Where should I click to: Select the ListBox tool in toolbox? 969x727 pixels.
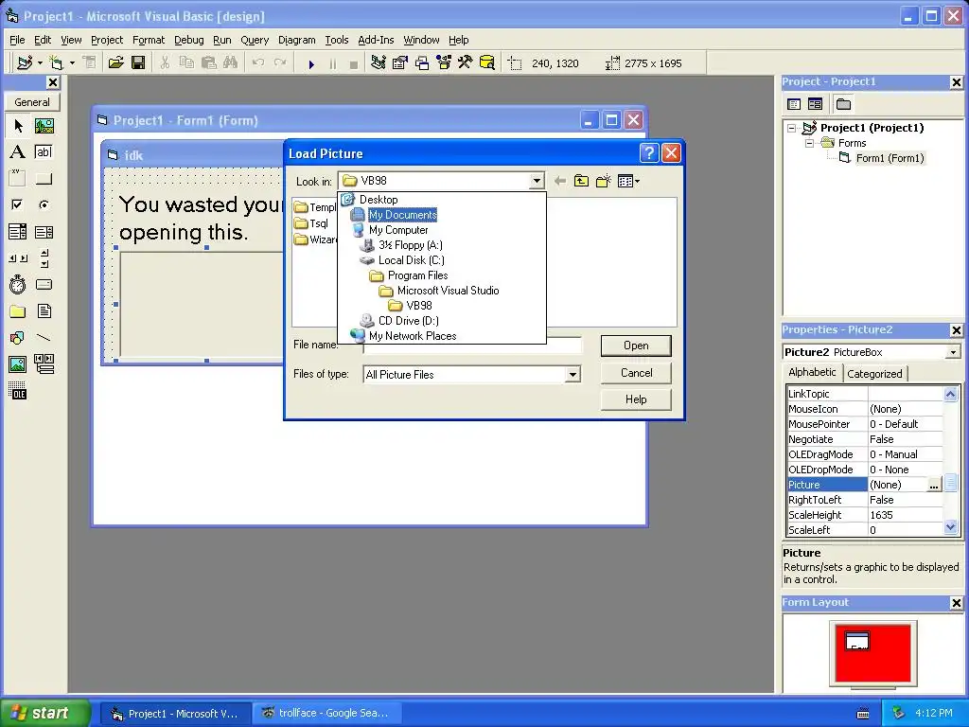click(x=44, y=232)
